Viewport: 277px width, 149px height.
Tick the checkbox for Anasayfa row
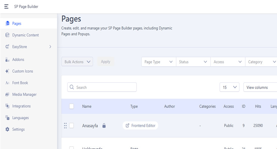pyautogui.click(x=71, y=126)
